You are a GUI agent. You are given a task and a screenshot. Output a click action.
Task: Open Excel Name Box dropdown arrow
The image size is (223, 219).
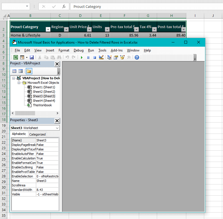[27, 6]
